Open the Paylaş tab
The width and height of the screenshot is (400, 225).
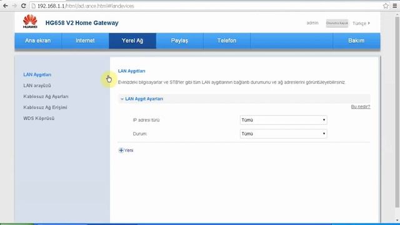pos(179,41)
